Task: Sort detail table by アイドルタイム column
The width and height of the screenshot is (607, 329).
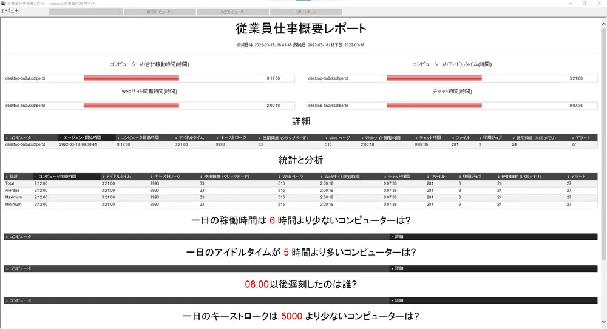Action: click(194, 137)
